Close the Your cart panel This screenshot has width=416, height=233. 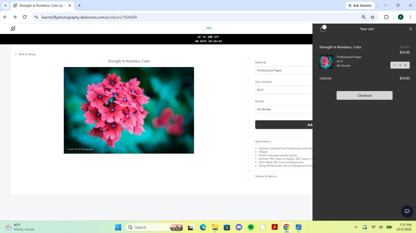(x=410, y=29)
